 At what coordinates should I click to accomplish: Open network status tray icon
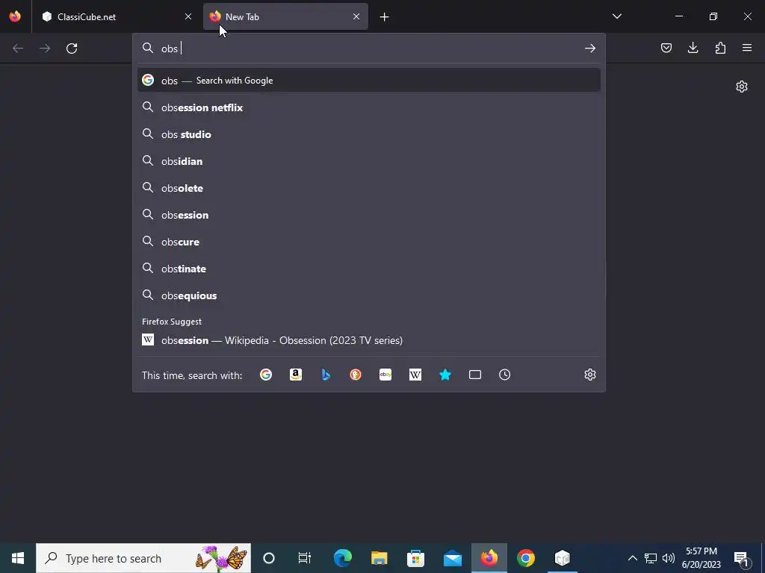coord(651,558)
